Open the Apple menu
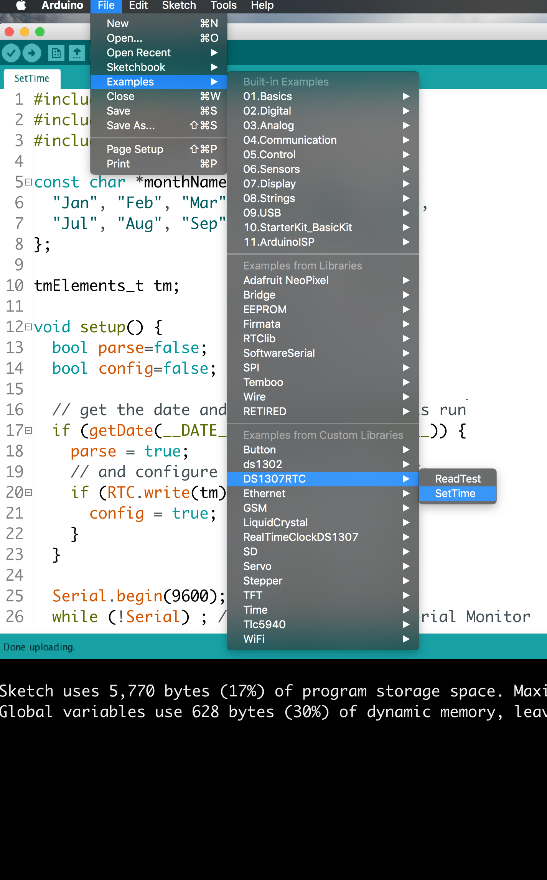Screen dimensions: 547x880 pyautogui.click(x=21, y=5)
